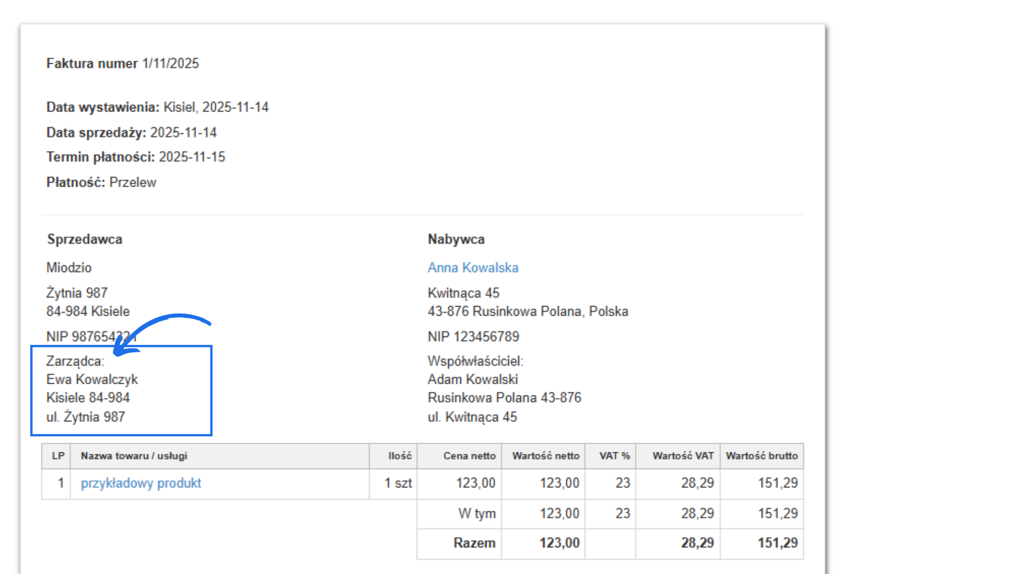This screenshot has width=1021, height=574.
Task: Click the Termin płatności date
Action: click(x=192, y=157)
